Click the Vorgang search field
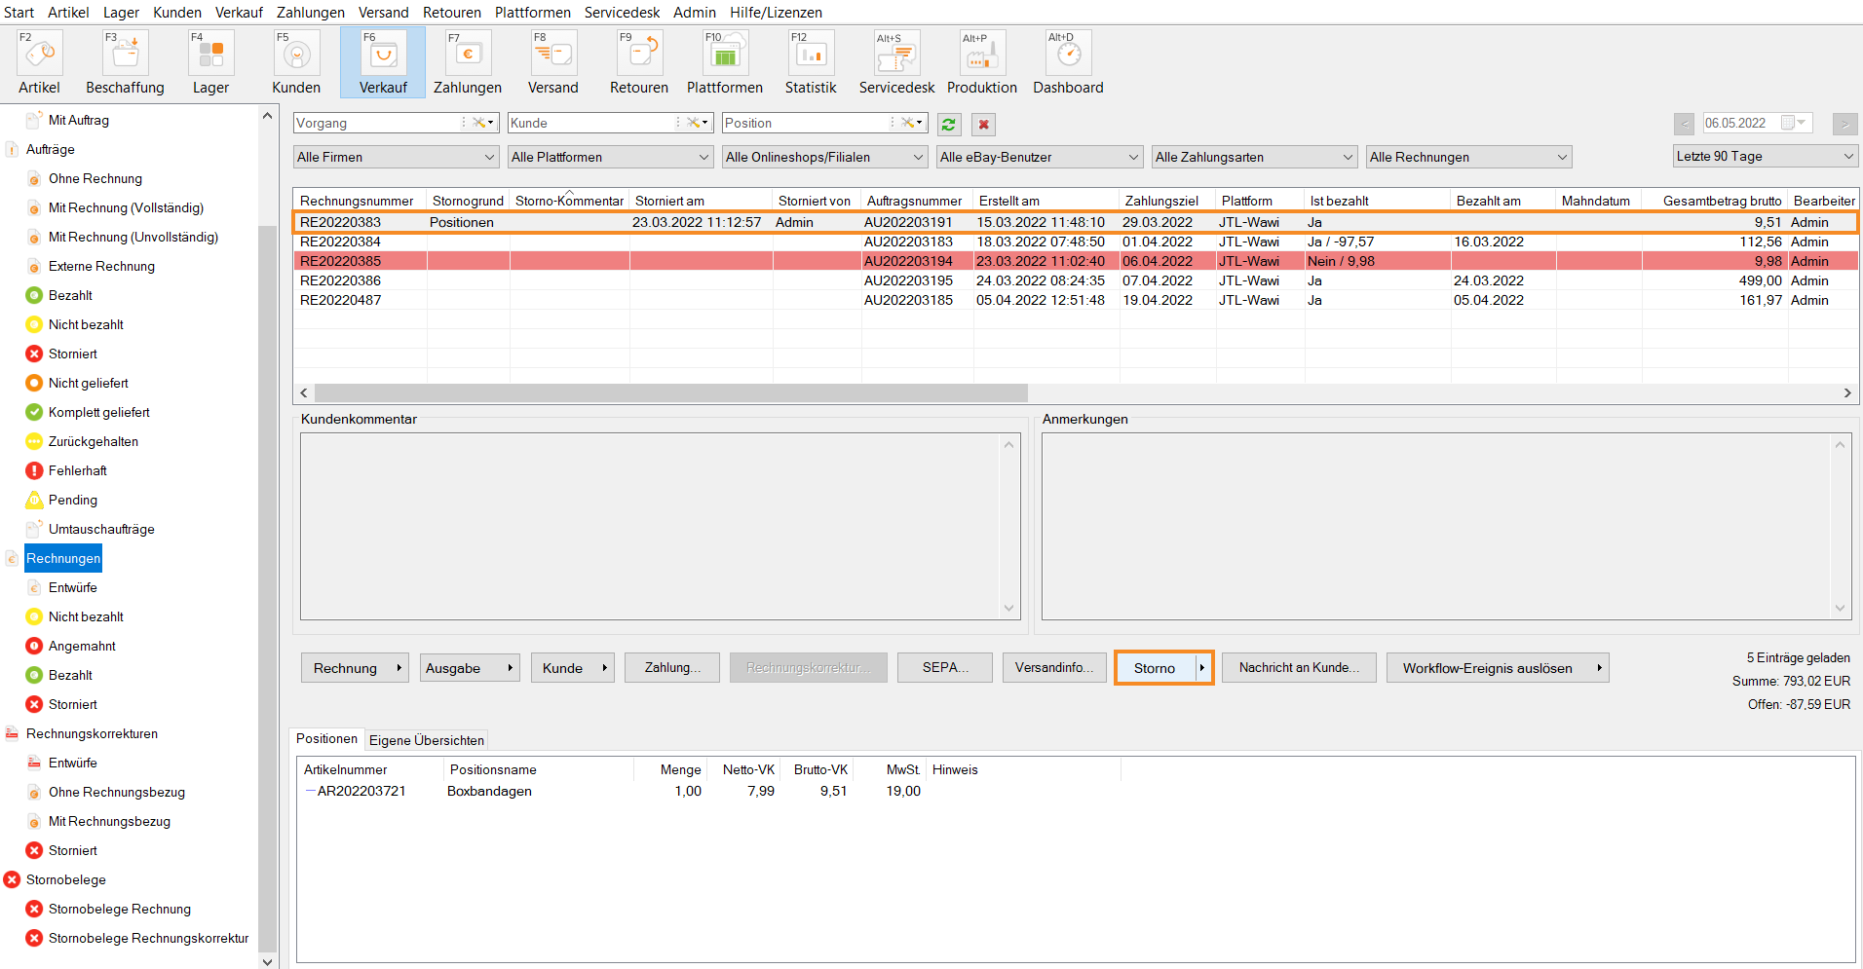The height and width of the screenshot is (969, 1863). pos(377,124)
